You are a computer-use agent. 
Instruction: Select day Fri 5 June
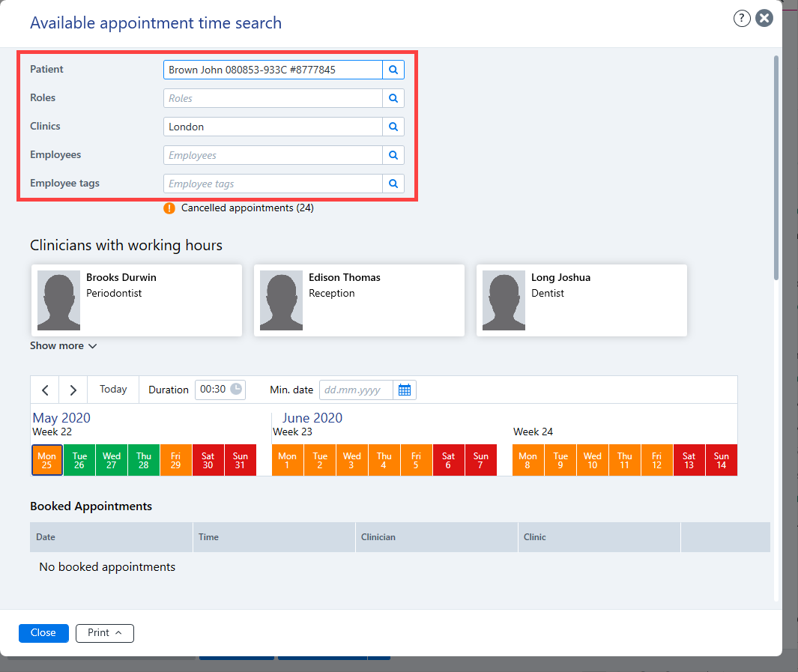417,461
